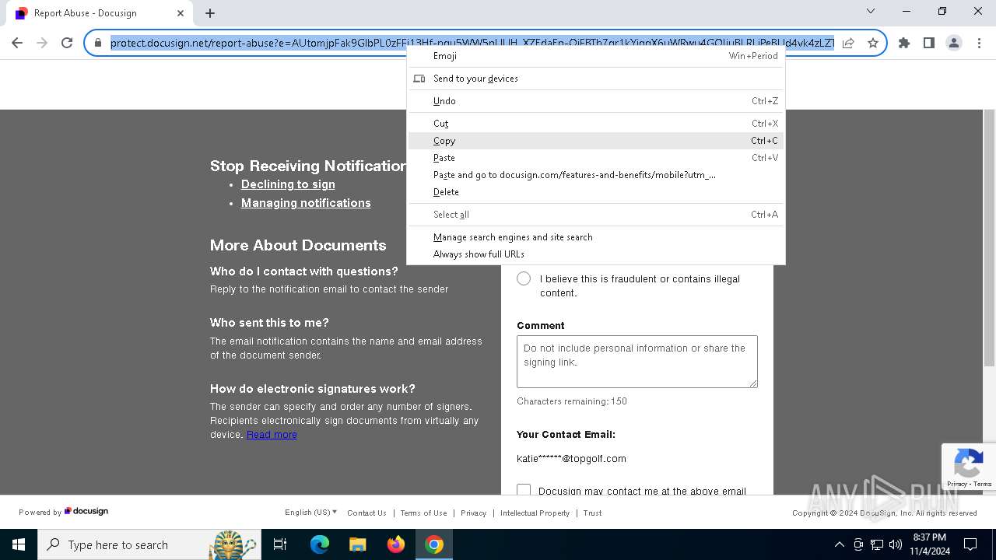Expand the tab search chevron
This screenshot has width=996, height=560.
pyautogui.click(x=871, y=11)
